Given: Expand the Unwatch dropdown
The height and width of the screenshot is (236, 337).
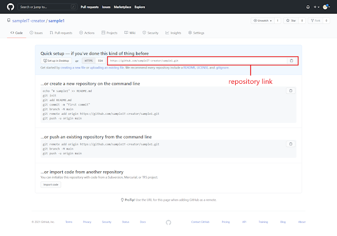Looking at the screenshot, I should tap(263, 21).
